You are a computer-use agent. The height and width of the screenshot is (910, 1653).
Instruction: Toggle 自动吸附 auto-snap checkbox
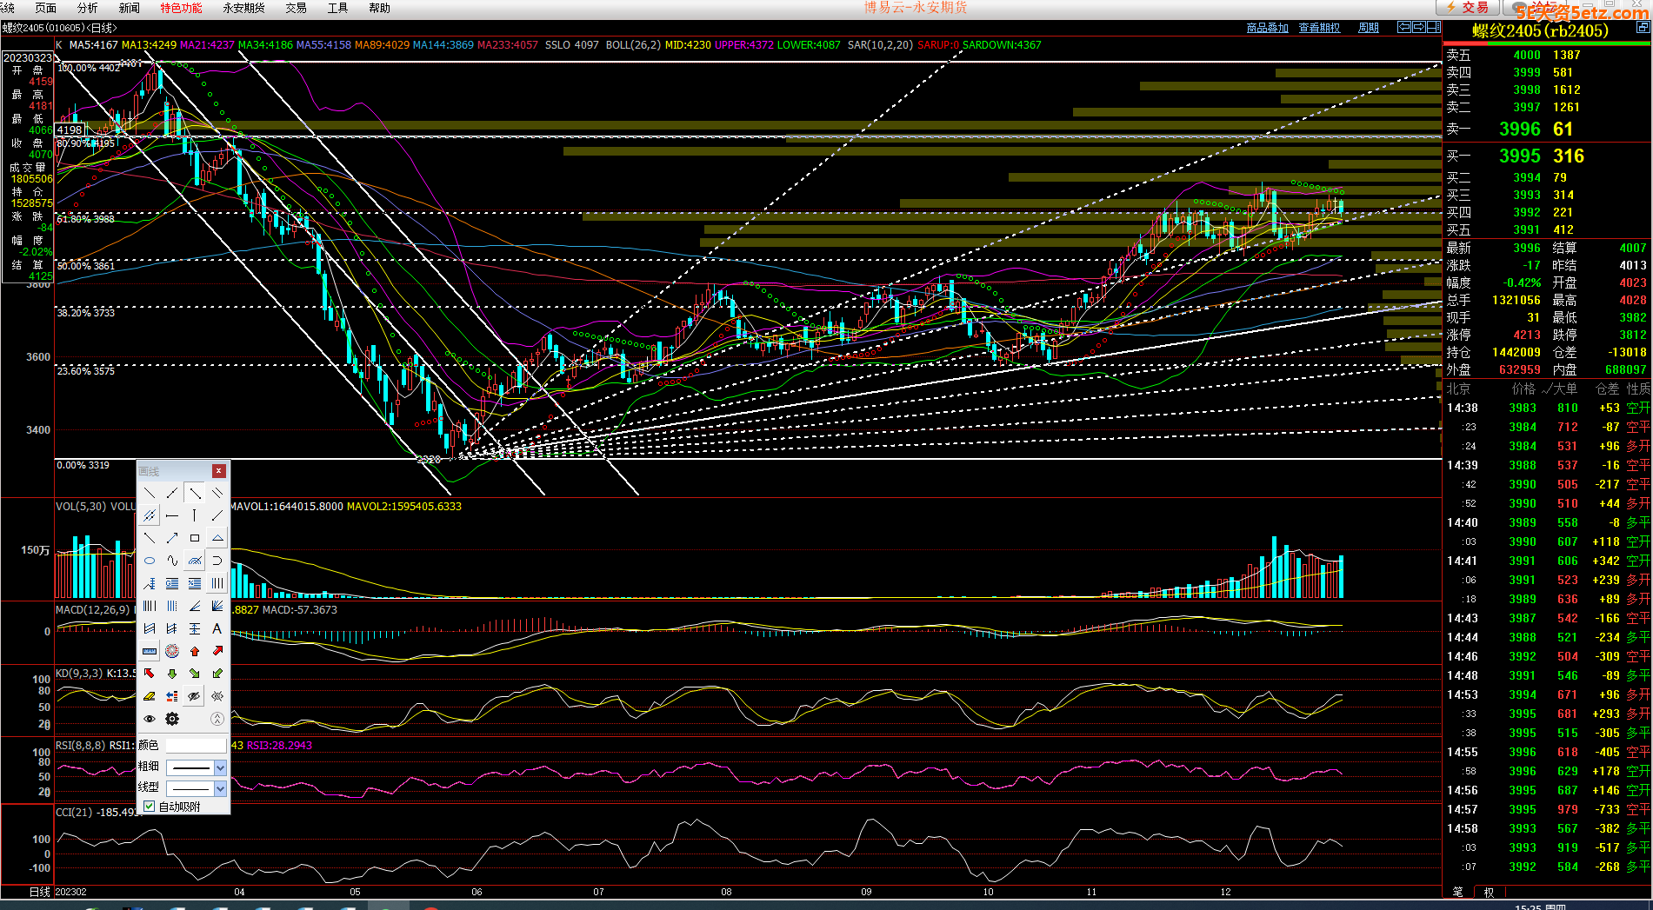[x=150, y=807]
